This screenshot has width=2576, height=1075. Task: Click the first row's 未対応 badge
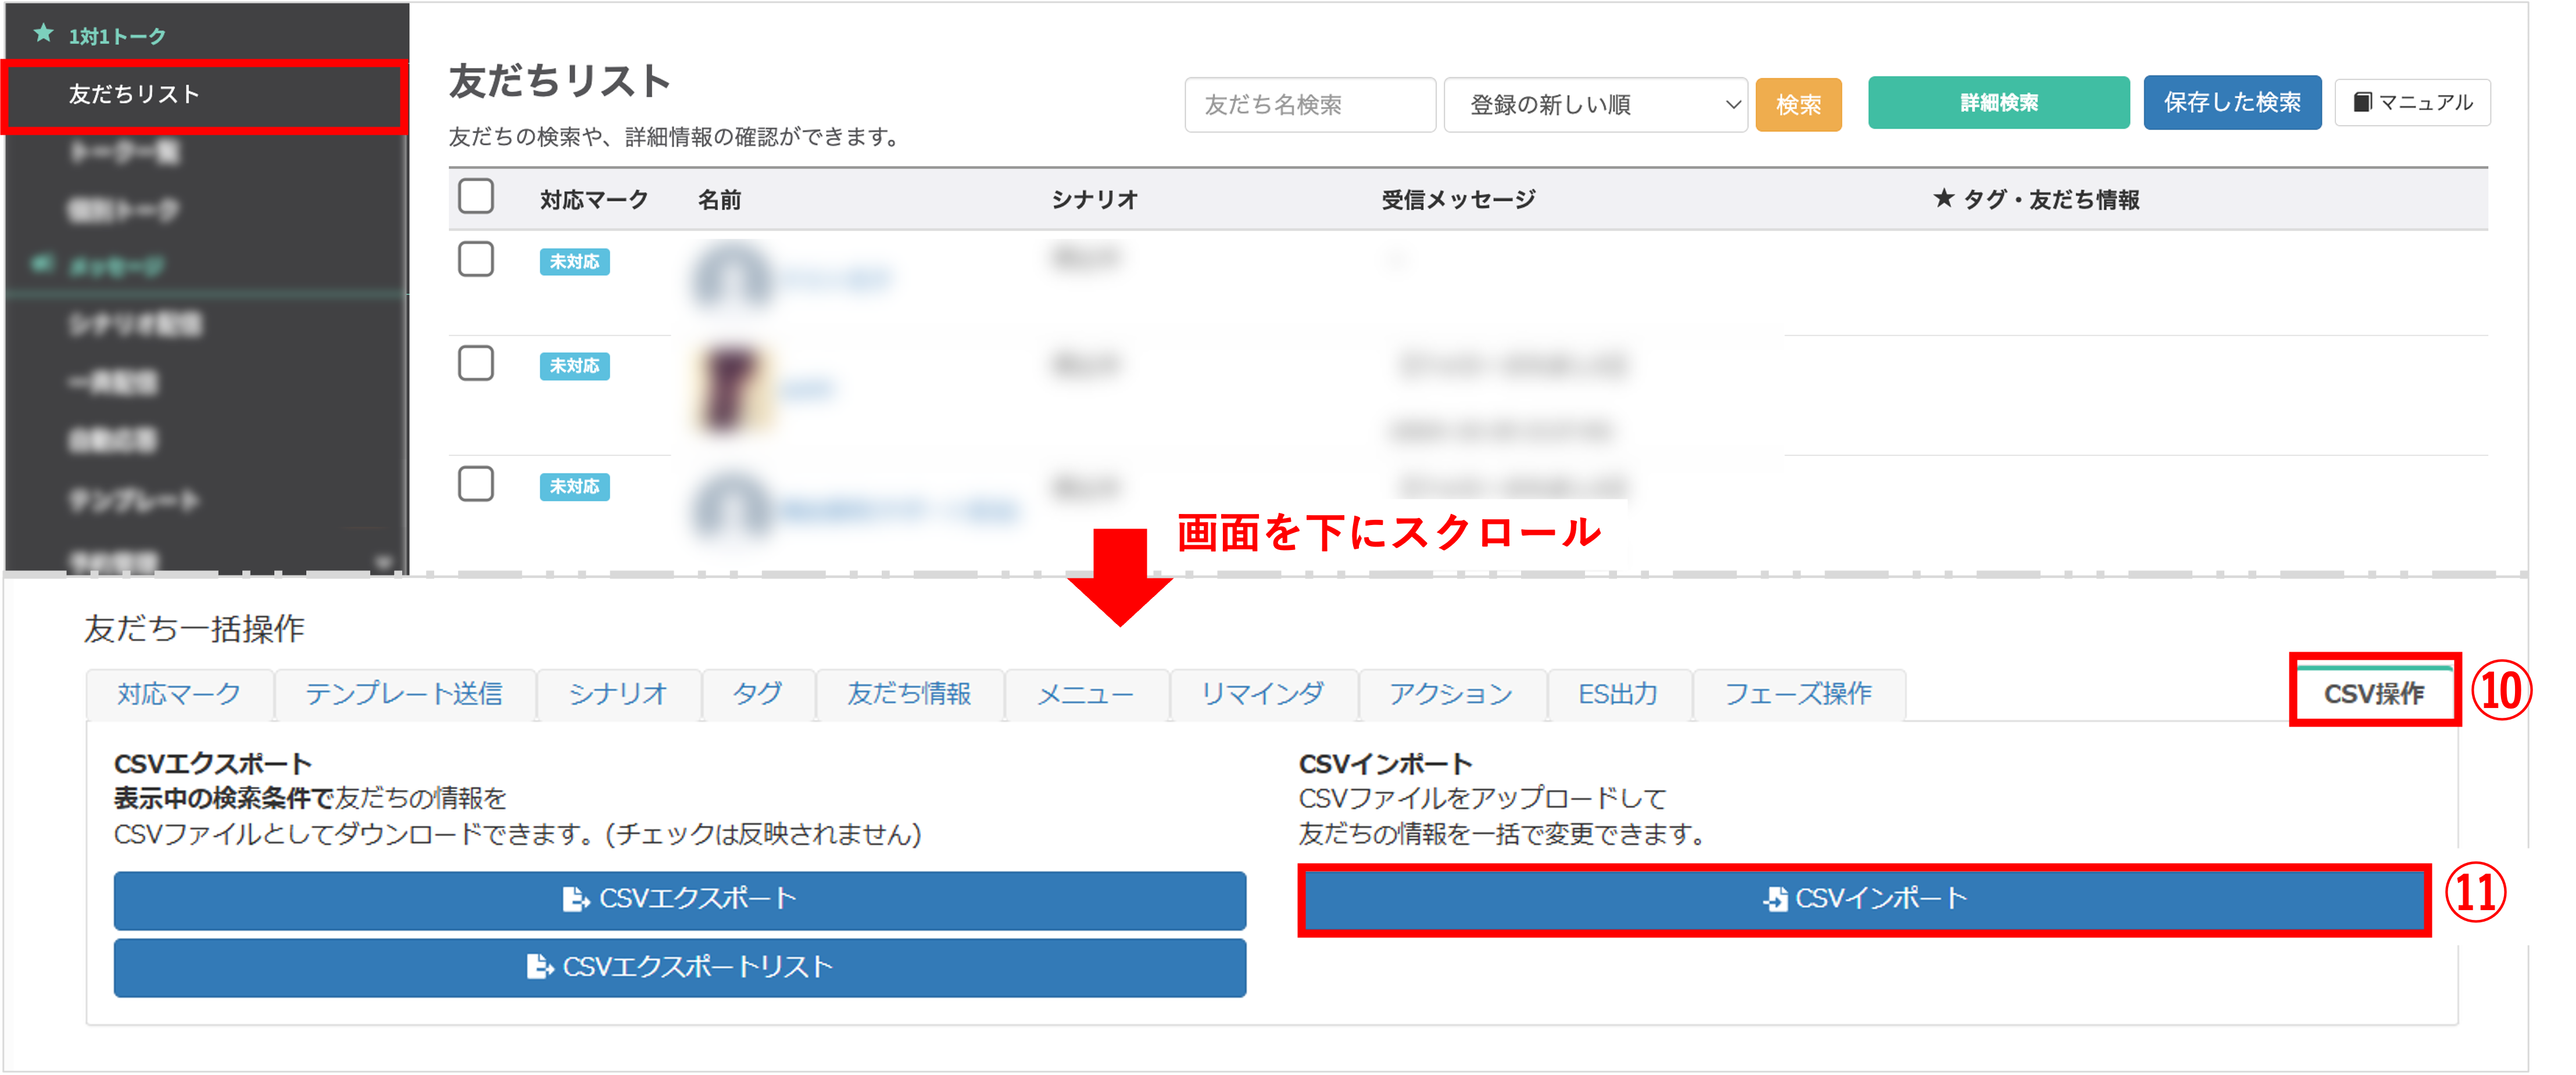[574, 262]
